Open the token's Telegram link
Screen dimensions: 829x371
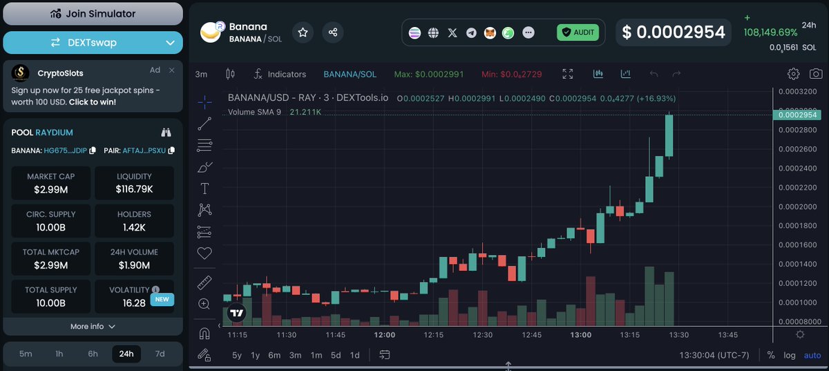coord(471,32)
